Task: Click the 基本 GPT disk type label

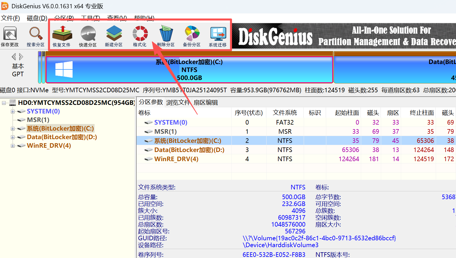Action: click(18, 70)
